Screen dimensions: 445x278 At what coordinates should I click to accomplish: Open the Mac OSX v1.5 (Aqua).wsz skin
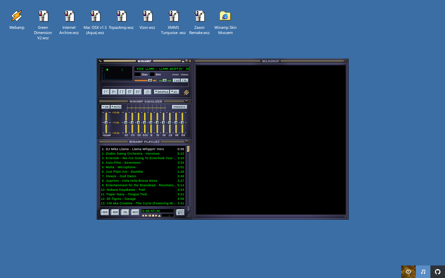[x=95, y=23]
